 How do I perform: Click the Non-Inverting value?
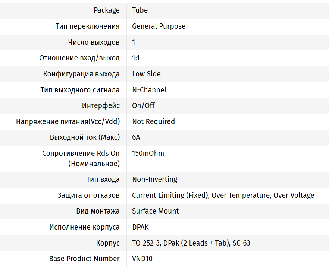154,180
